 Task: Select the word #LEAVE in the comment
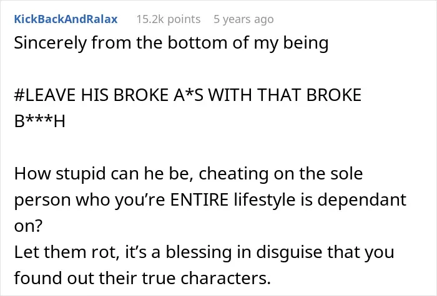(46, 95)
